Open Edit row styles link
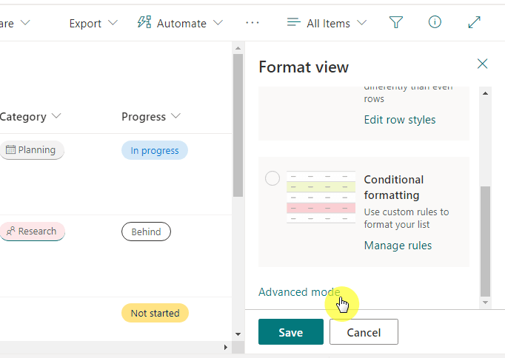The width and height of the screenshot is (505, 358). (x=400, y=120)
